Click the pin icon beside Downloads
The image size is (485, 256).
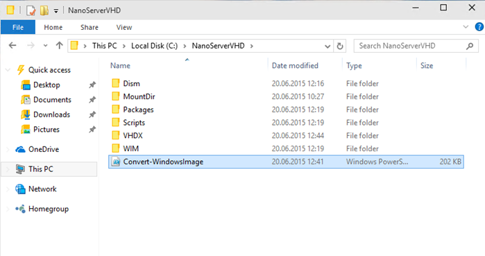92,114
